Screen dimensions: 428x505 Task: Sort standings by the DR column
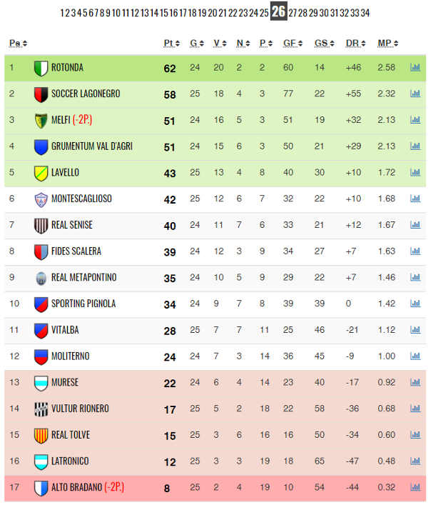pos(356,43)
